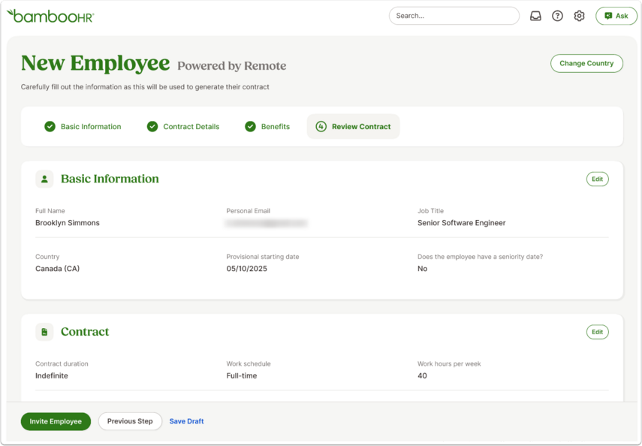Open the BambooHR logo home link
The height and width of the screenshot is (446, 642).
50,16
